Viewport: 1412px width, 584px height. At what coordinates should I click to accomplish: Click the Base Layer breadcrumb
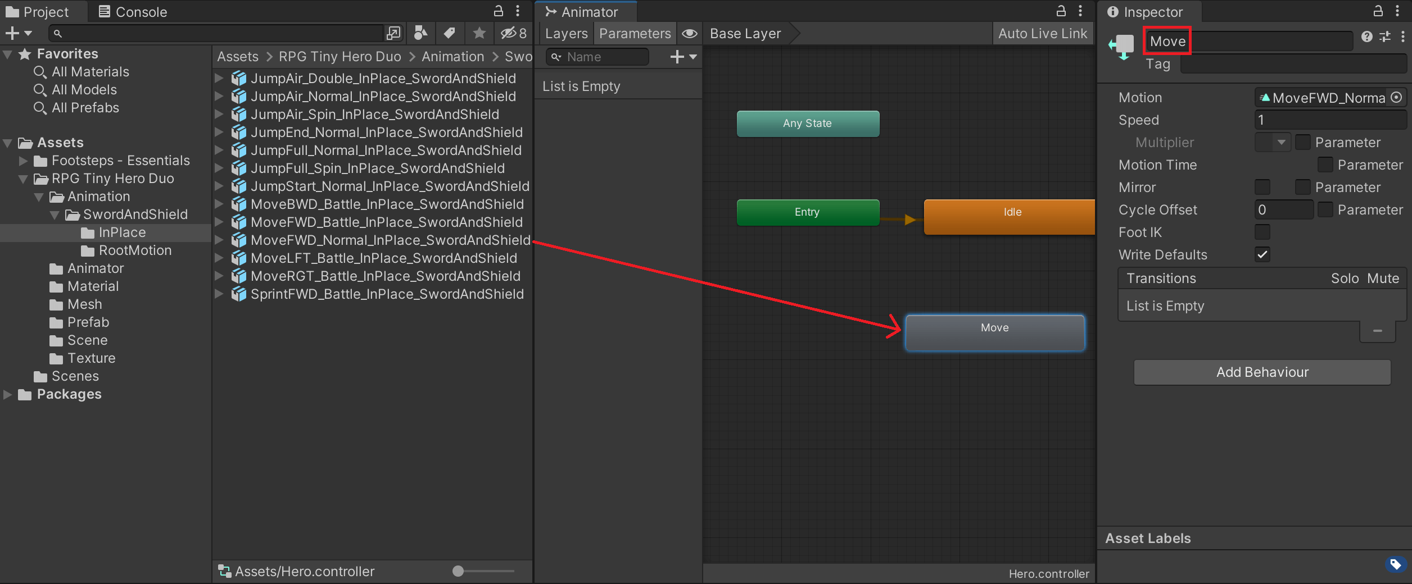pyautogui.click(x=745, y=34)
